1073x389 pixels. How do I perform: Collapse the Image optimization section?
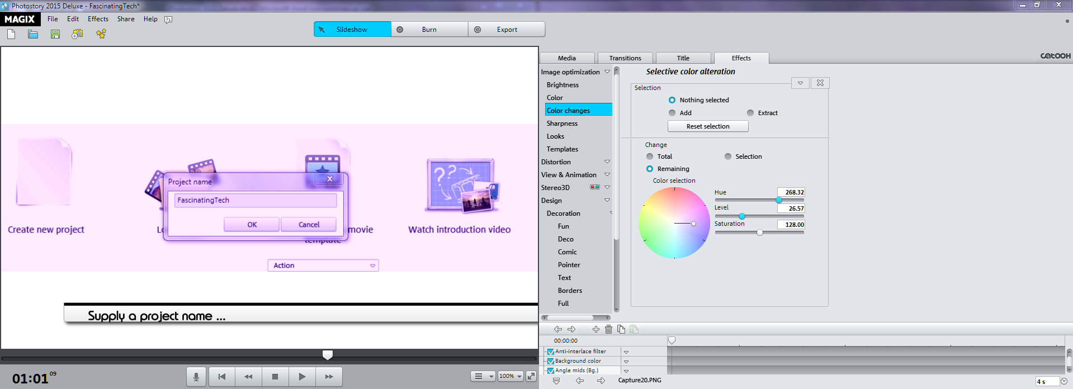click(x=607, y=72)
